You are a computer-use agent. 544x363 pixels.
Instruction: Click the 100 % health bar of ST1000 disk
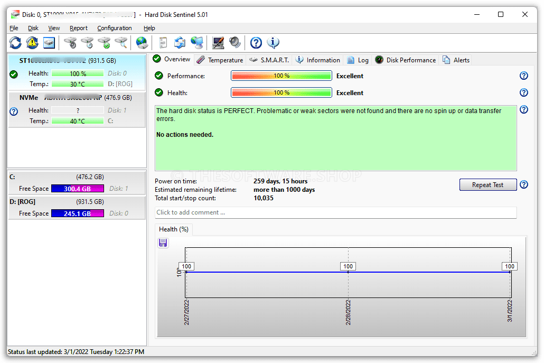click(78, 73)
